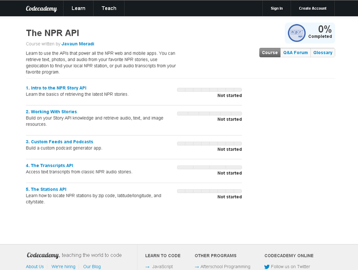Viewport: 358px width, 270px height.
Task: Click the page title The NPR API
Action: (52, 33)
